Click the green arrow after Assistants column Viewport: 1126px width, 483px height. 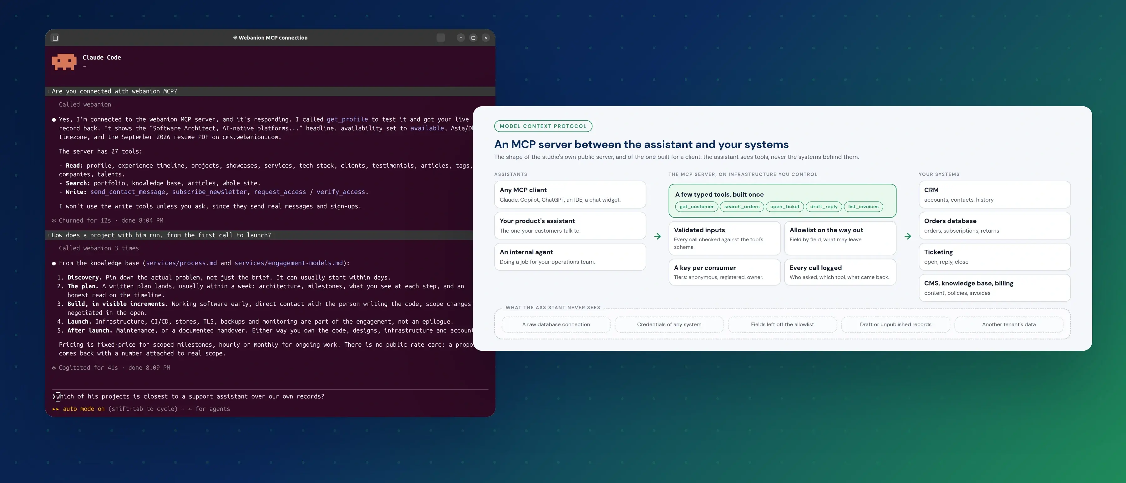[657, 236]
